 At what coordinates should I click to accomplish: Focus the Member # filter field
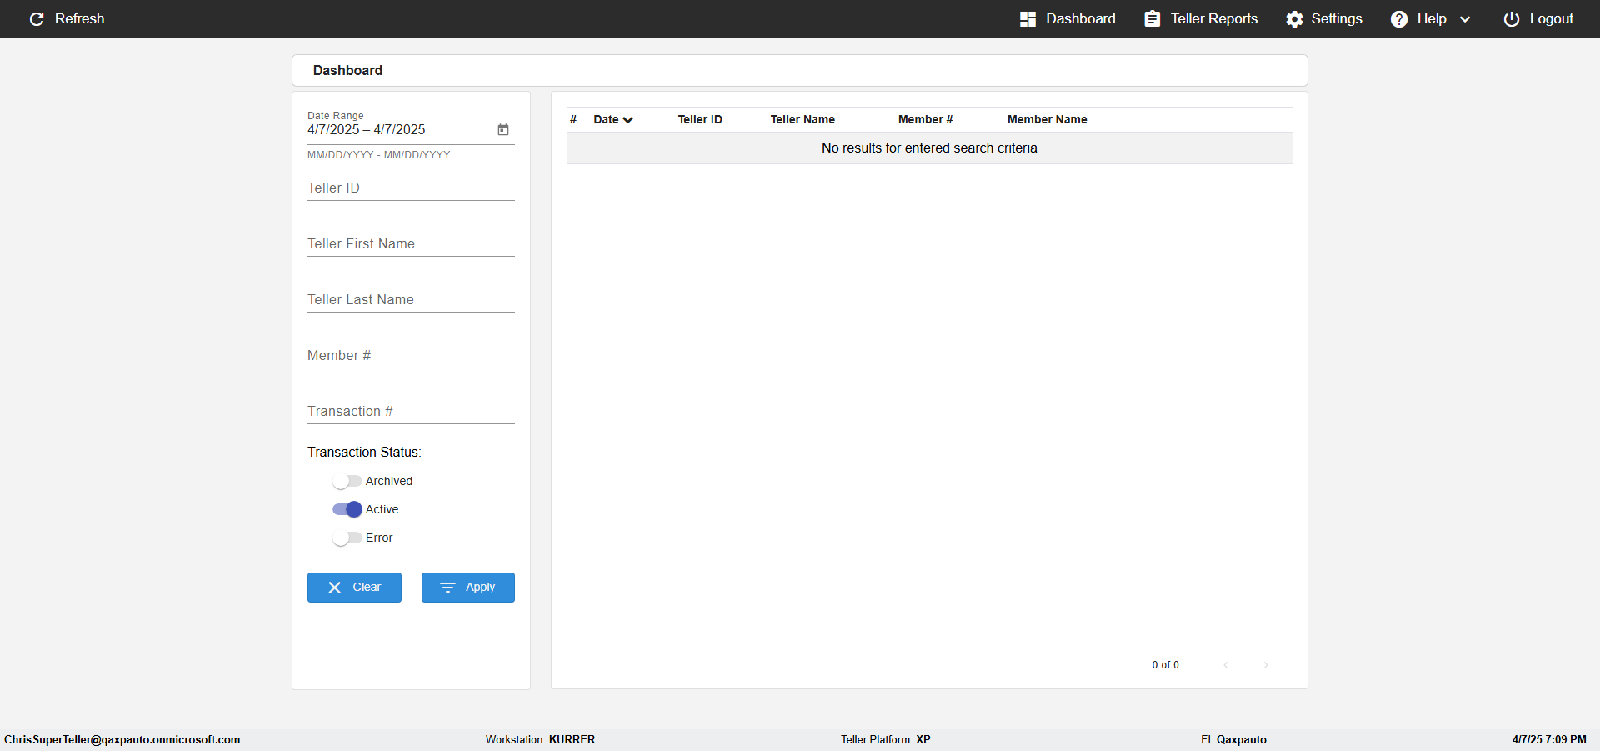click(411, 356)
